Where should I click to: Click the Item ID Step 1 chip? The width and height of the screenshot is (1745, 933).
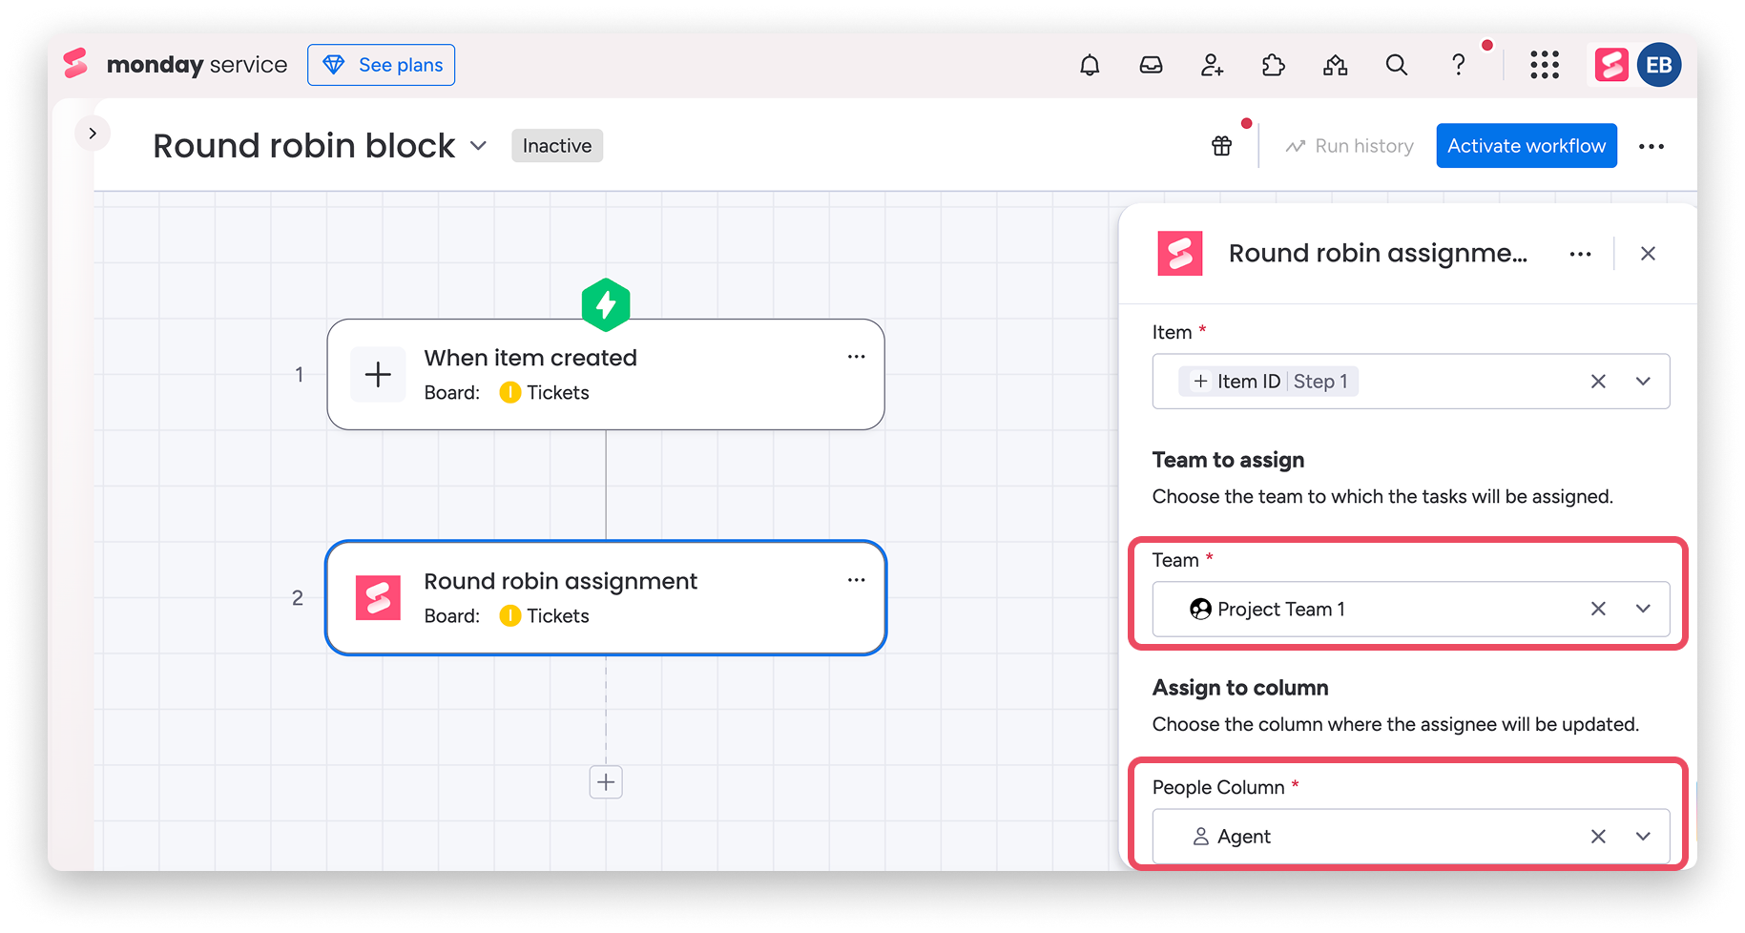[1269, 382]
